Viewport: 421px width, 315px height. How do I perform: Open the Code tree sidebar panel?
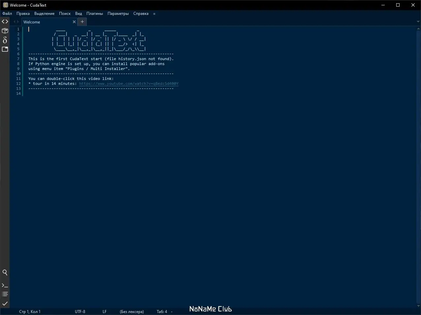[5, 21]
